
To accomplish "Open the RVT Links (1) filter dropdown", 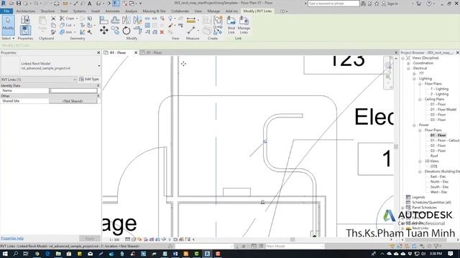I will (x=75, y=80).
